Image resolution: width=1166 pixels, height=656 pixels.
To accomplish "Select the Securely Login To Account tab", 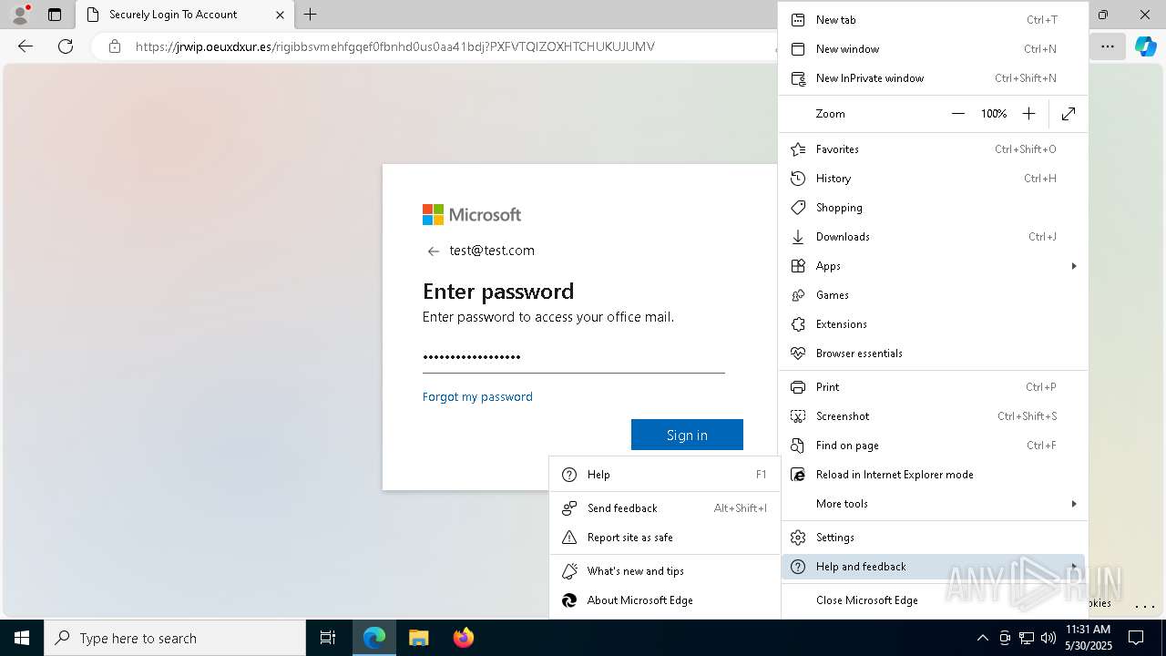I will click(185, 15).
